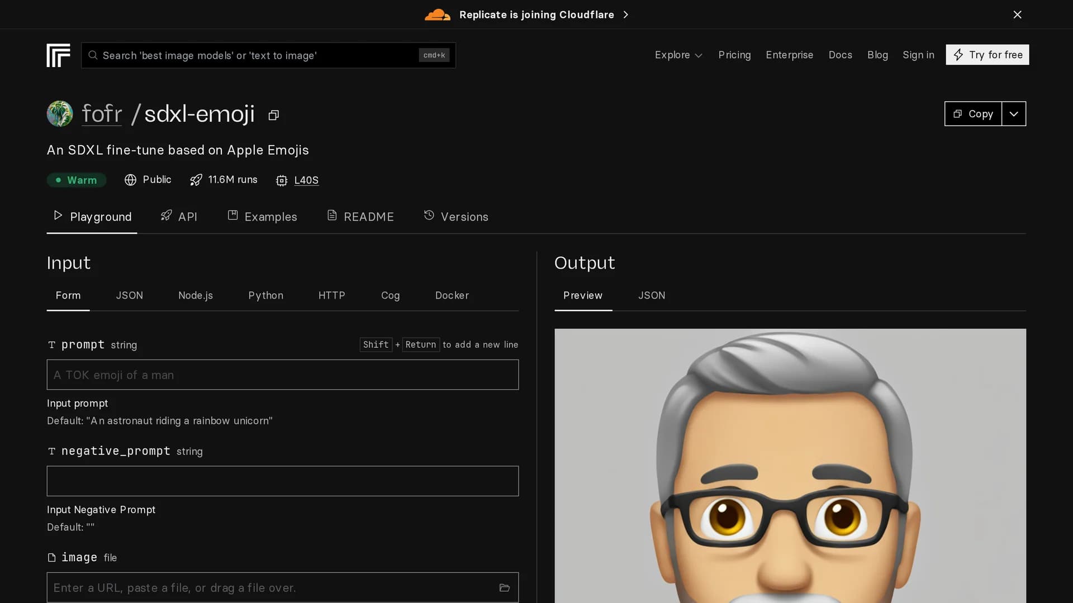The image size is (1073, 603).
Task: Dismiss the Cloudflare announcement banner
Action: pos(1017,15)
